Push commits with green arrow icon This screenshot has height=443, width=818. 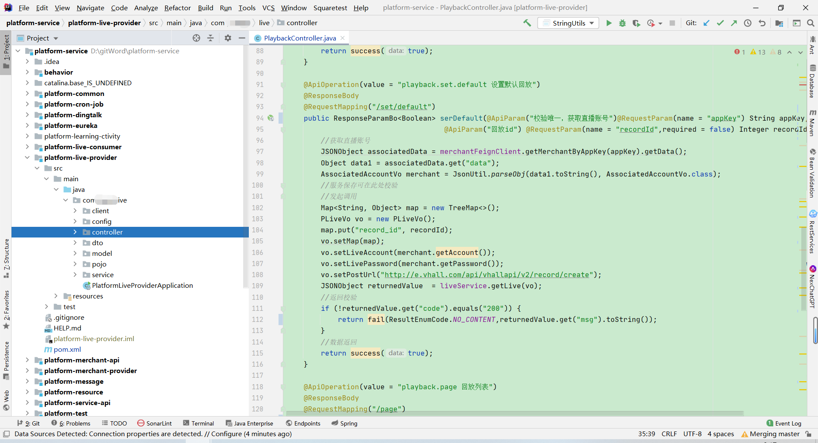tap(734, 23)
